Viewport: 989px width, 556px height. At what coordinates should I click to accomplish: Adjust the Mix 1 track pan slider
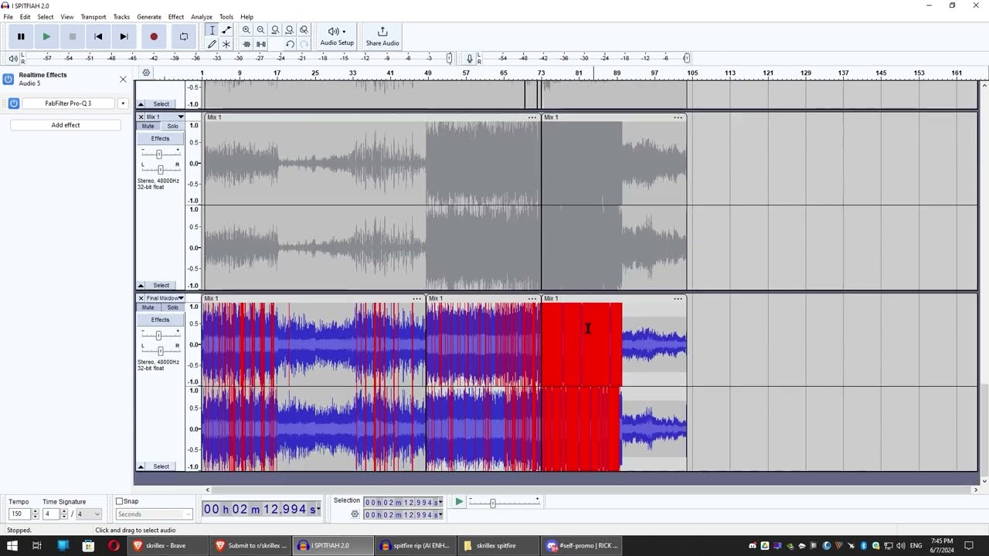tap(159, 169)
